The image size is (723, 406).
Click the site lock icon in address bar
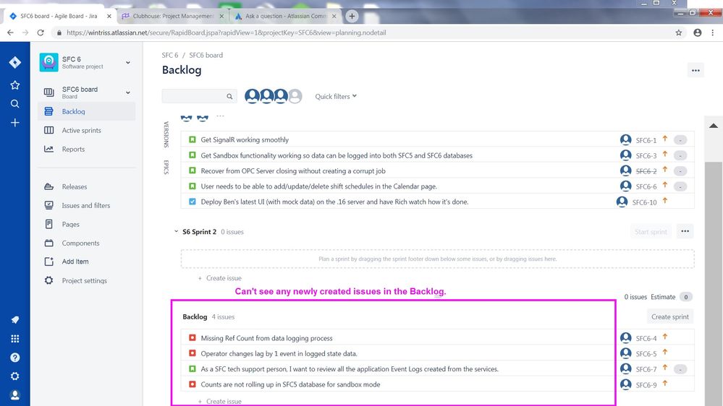[59, 33]
